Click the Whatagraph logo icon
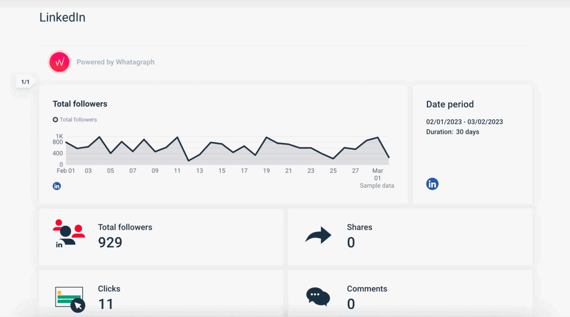 tap(59, 62)
